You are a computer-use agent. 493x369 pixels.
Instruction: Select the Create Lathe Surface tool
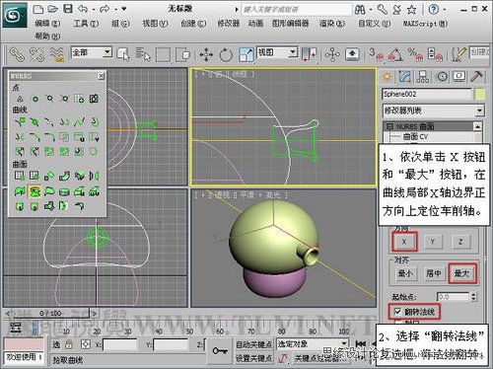(x=34, y=191)
